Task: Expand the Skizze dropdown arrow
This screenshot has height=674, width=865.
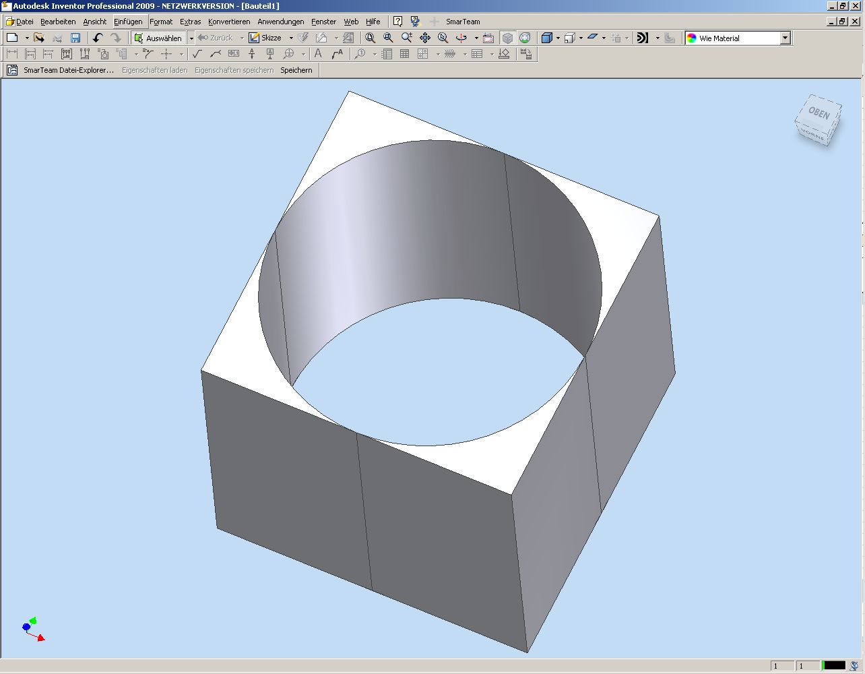Action: coord(291,38)
